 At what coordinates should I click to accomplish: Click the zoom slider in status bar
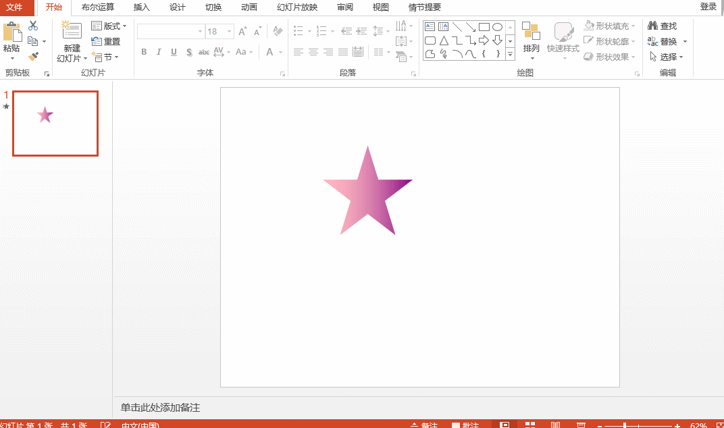pyautogui.click(x=625, y=425)
